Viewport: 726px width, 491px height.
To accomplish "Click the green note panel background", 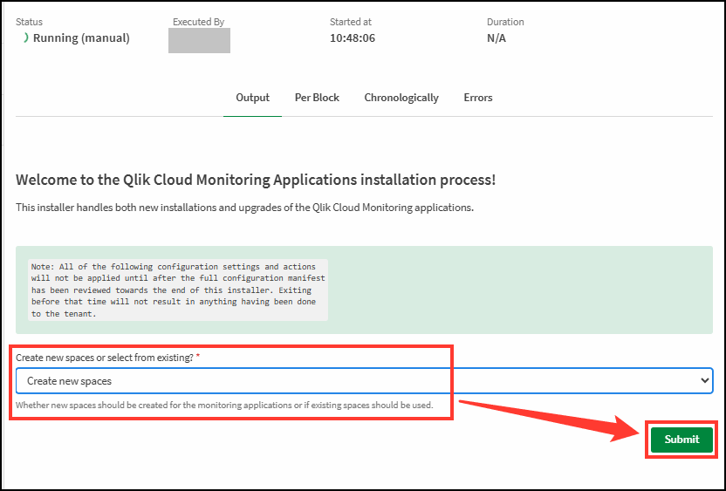I will coord(524,290).
